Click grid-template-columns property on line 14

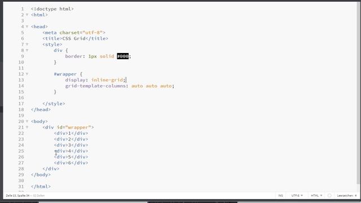(x=95, y=86)
